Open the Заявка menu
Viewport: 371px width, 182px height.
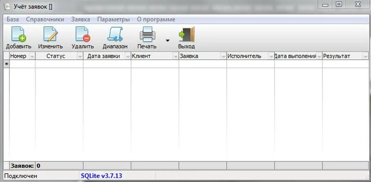point(80,19)
